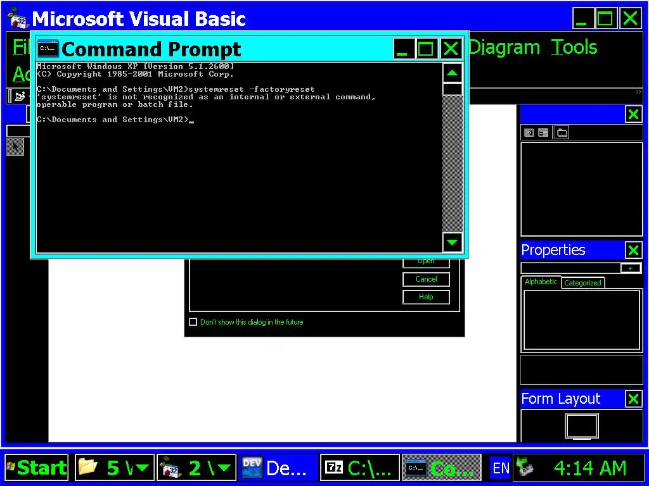Close the Form Layout panel
649x486 pixels.
point(633,399)
